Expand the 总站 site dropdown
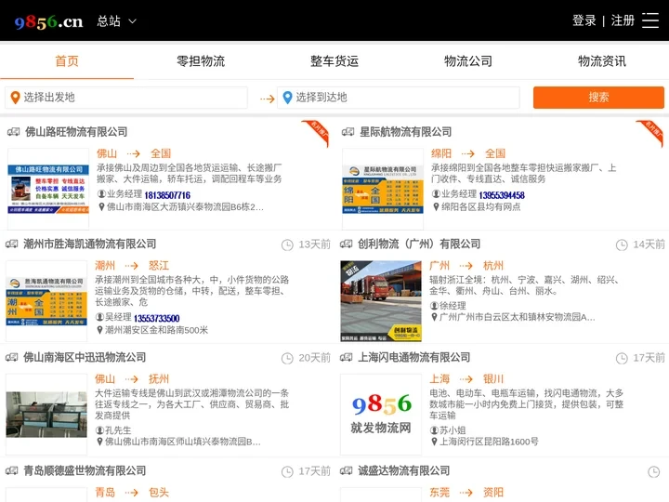This screenshot has width=669, height=502. (116, 20)
